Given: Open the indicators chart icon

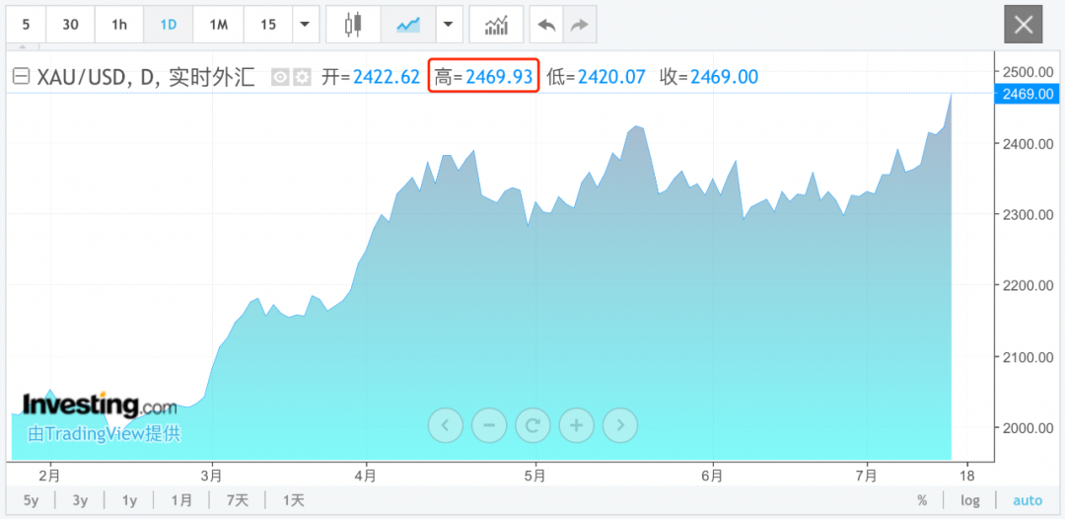Looking at the screenshot, I should click(x=496, y=25).
